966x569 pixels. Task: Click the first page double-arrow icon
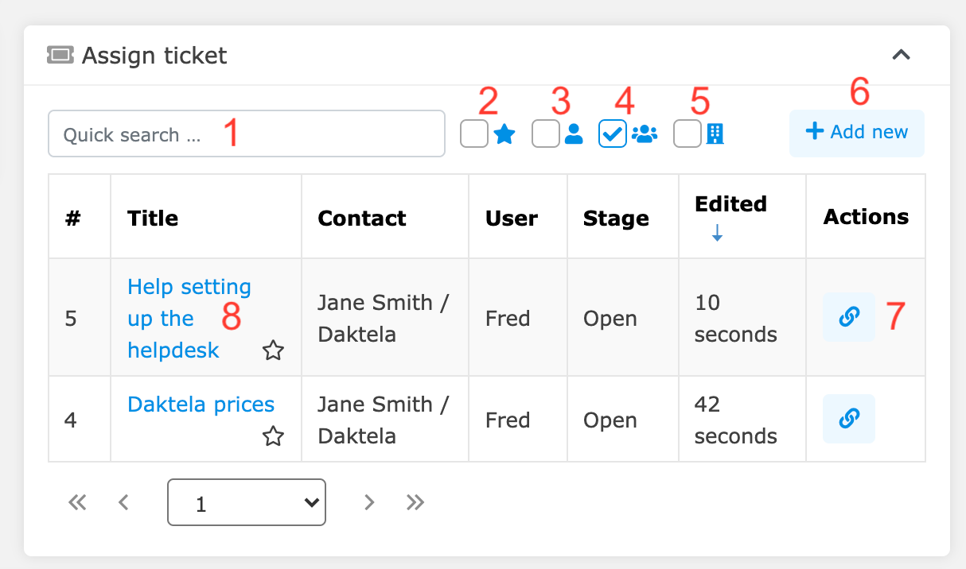[x=77, y=501]
